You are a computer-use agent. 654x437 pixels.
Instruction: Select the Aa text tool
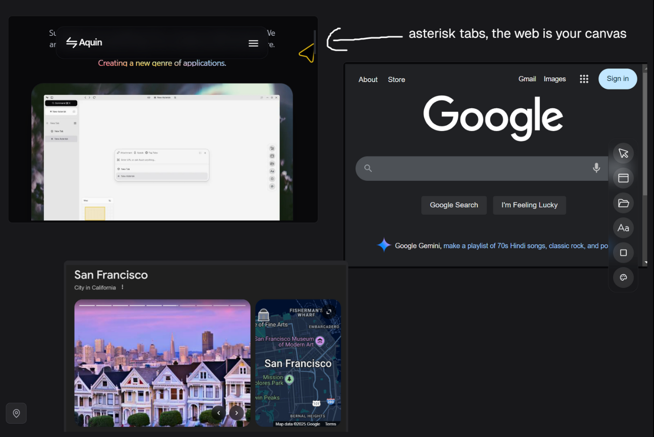tap(623, 228)
